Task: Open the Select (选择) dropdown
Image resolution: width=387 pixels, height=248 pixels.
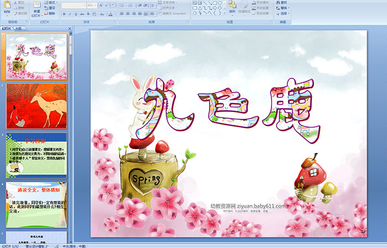Action: [x=283, y=13]
